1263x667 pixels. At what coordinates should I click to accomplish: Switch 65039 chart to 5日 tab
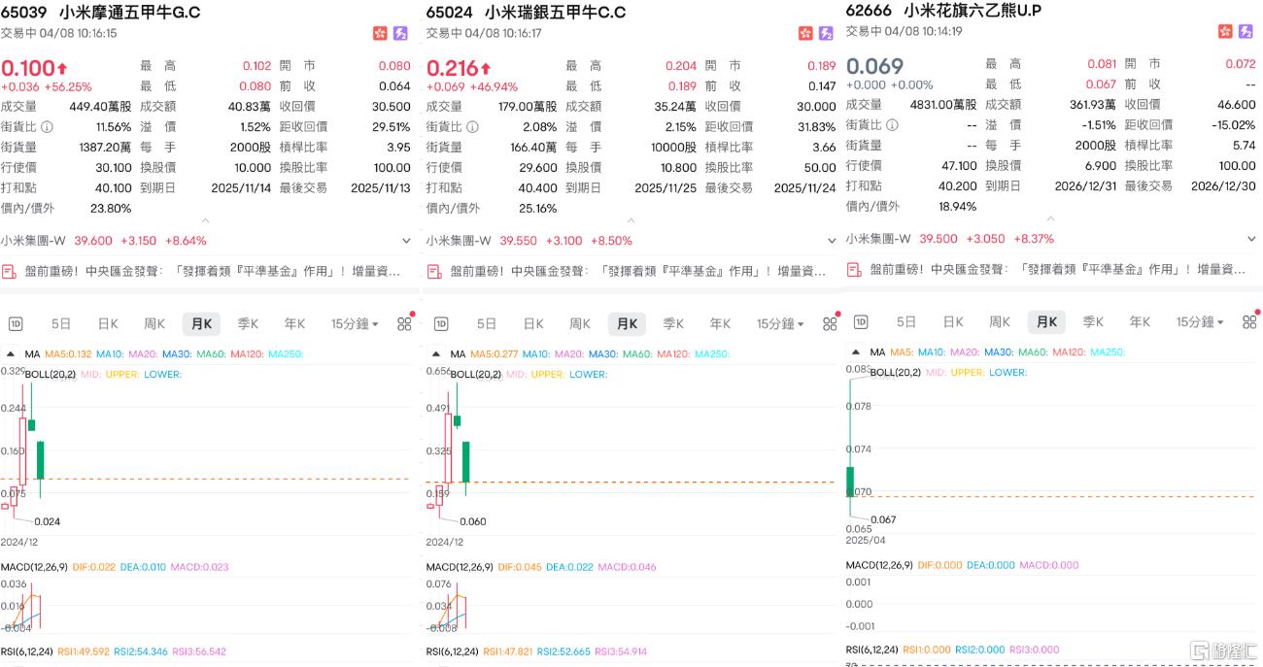[x=61, y=324]
